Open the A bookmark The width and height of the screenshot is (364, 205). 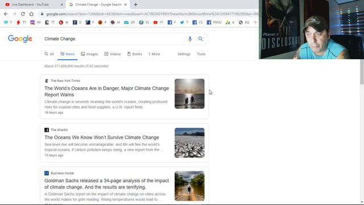pyautogui.click(x=230, y=22)
